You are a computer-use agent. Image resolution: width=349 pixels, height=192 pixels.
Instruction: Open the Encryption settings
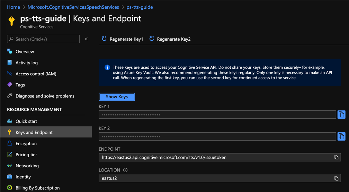26,143
